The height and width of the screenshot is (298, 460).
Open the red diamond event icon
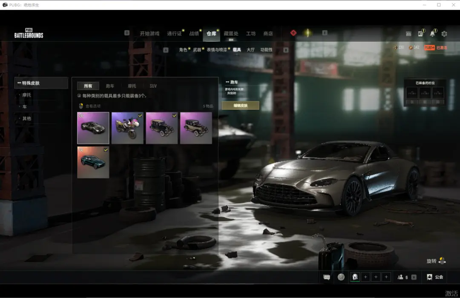coord(293,33)
